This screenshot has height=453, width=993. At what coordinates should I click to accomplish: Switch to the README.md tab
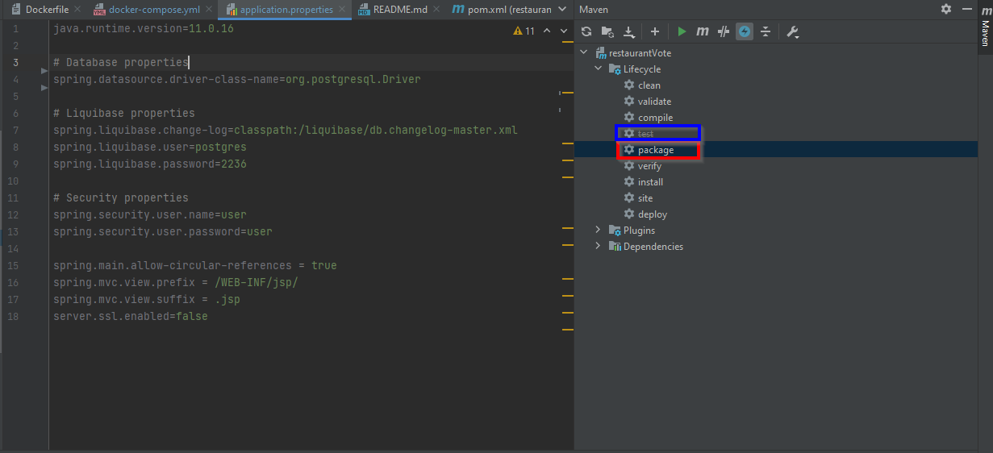coord(400,10)
